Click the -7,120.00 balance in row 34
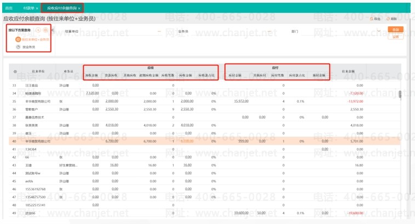The image size is (415, 224). click(356, 93)
